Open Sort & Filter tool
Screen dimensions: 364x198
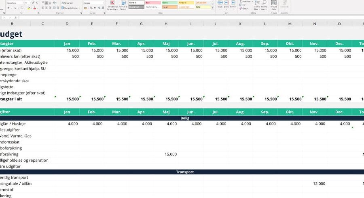point(257,5)
